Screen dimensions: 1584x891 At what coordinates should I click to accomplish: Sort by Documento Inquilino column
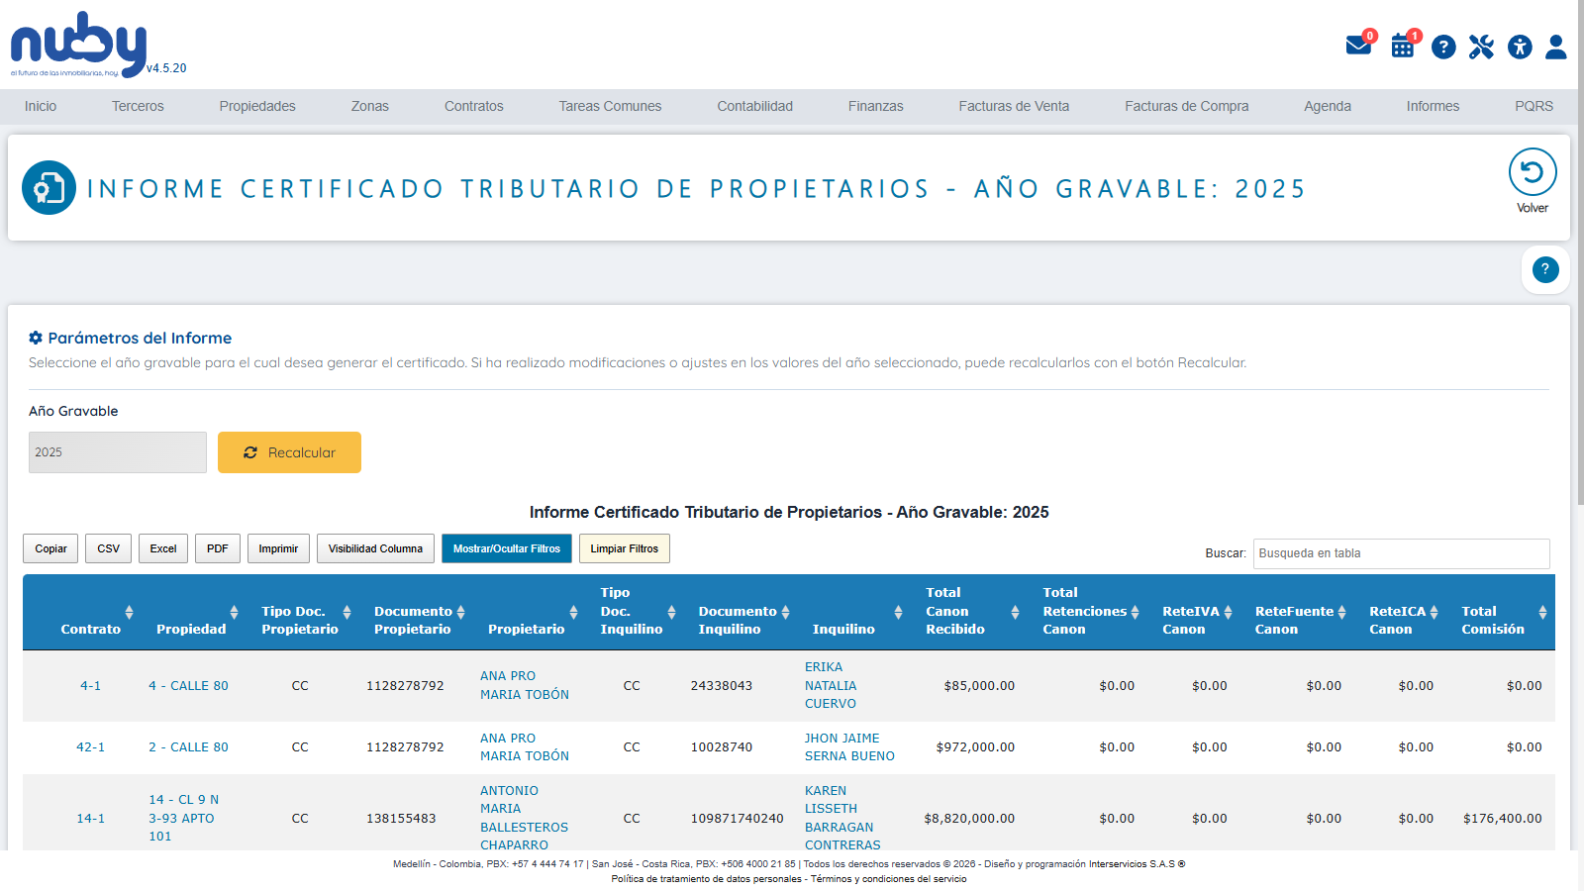click(x=785, y=612)
